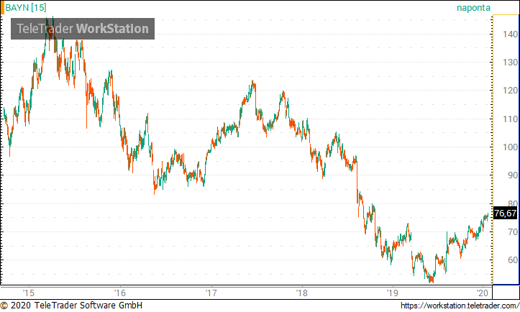Image resolution: width=520 pixels, height=312 pixels.
Task: Click the 90 price axis label
Action: click(x=513, y=175)
